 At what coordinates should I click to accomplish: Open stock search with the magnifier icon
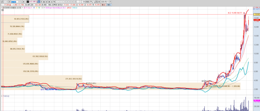click(21, 2)
